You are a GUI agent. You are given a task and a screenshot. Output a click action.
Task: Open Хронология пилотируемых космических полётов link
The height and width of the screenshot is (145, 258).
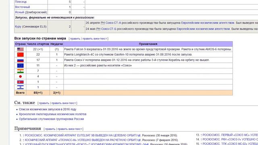click(x=53, y=114)
